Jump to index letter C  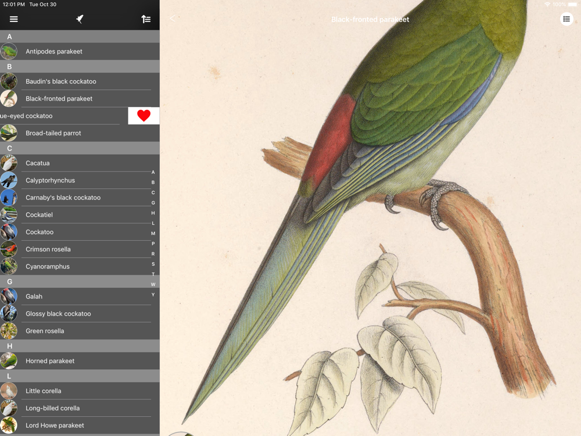pyautogui.click(x=153, y=192)
